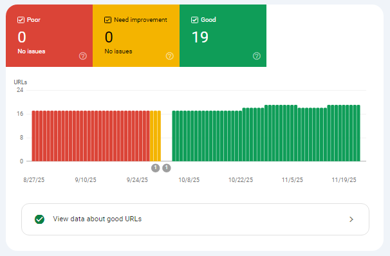Uncheck the Poor checkbox
This screenshot has width=390, height=256.
tap(21, 20)
